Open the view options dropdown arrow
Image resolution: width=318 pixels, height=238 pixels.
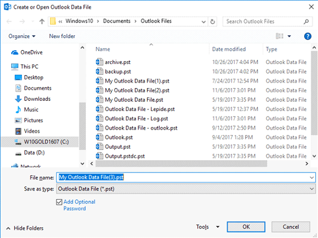(x=289, y=36)
